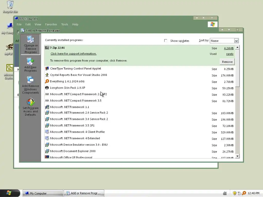Open Add/Remove Windows Components icon
Viewport: 263px width, 197px height.
30,85
